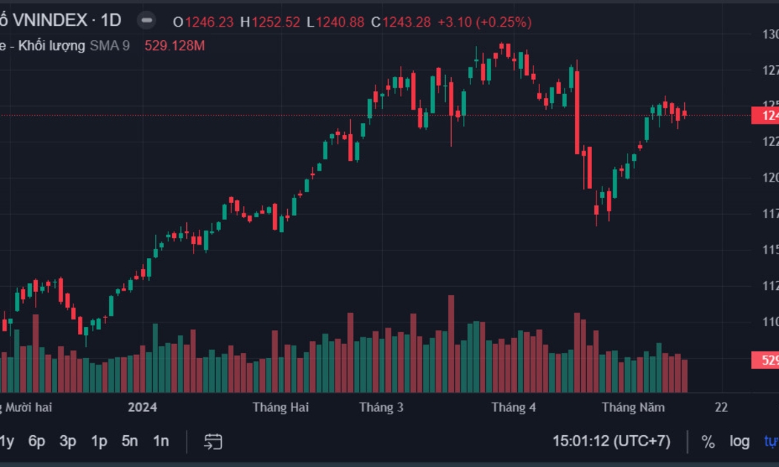Image resolution: width=779 pixels, height=467 pixels.
Task: Click the VNINDEX 1D symbol title
Action: (x=63, y=21)
